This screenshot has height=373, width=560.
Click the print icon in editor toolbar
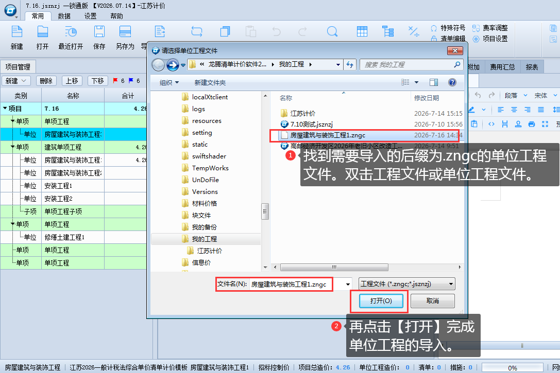tap(532, 124)
